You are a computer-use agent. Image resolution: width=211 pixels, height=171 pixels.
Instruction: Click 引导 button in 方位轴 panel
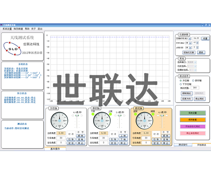71,139
